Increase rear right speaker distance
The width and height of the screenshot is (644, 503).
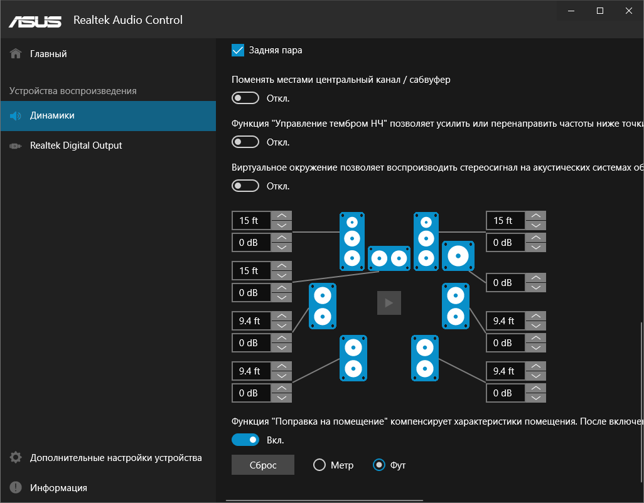[x=535, y=366]
